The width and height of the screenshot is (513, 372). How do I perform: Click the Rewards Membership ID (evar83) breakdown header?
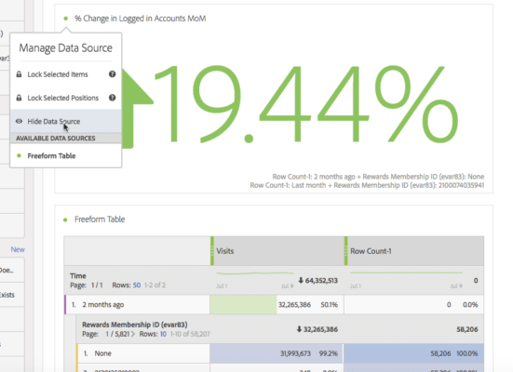[x=134, y=325]
